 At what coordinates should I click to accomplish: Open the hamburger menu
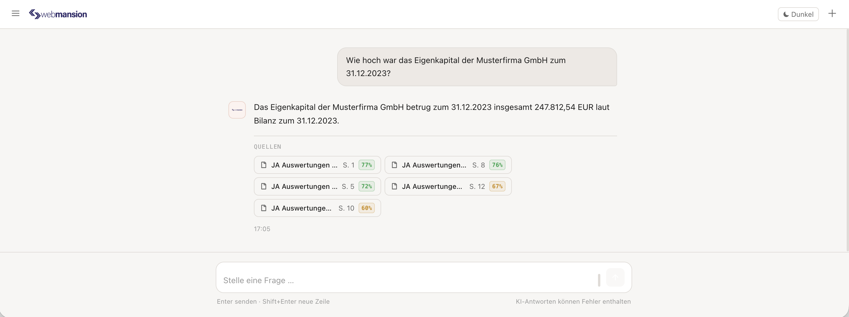click(16, 14)
